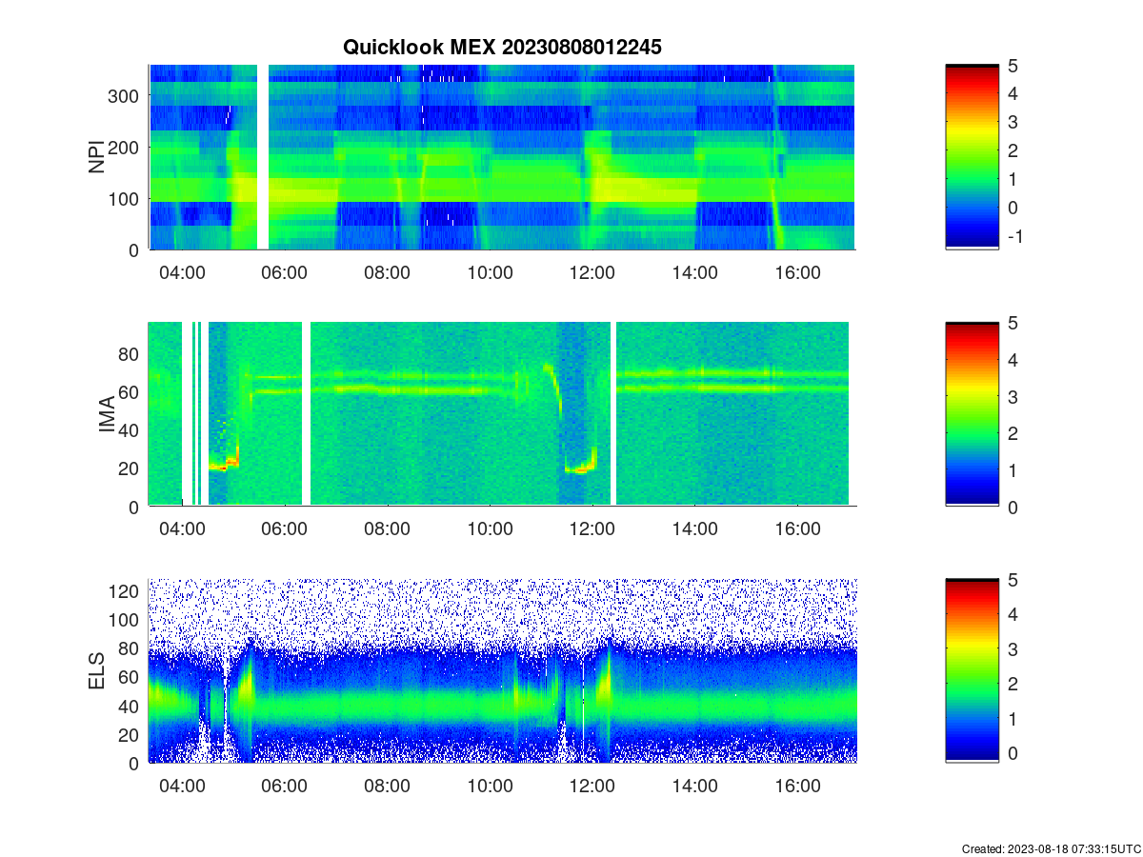
Task: Click the colorbar beside the ELS panel
Action: (972, 670)
